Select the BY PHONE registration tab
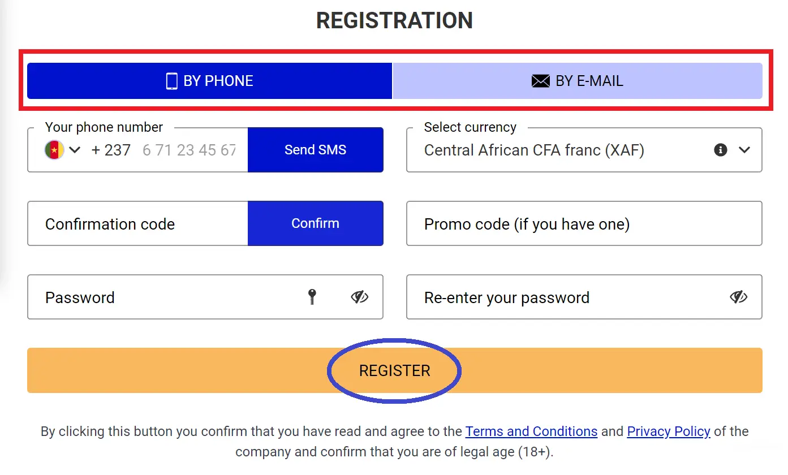Image resolution: width=788 pixels, height=475 pixels. (209, 81)
